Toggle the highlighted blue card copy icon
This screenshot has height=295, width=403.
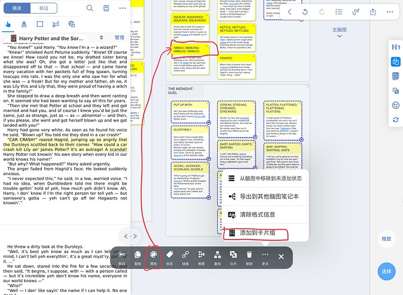pyautogui.click(x=395, y=62)
